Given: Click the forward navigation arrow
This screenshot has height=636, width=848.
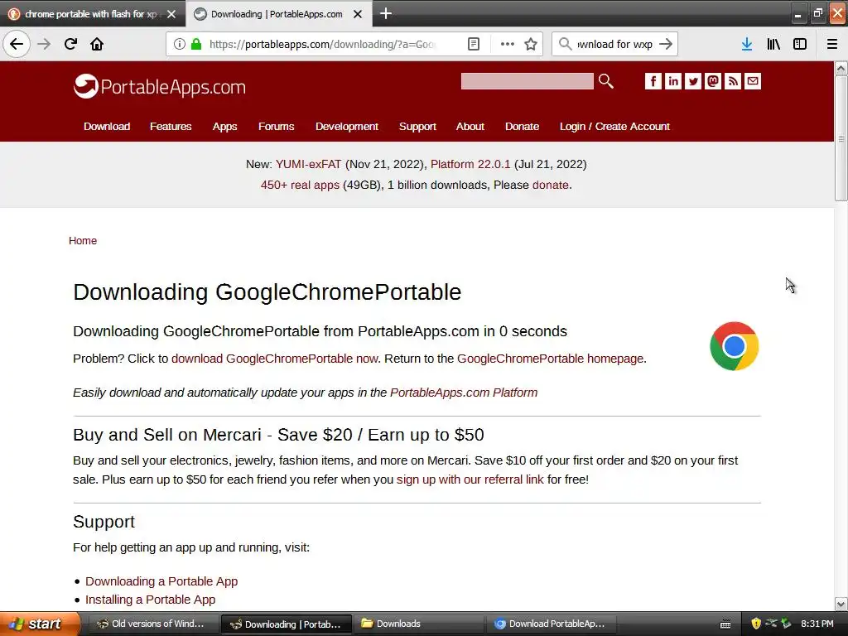Looking at the screenshot, I should pyautogui.click(x=44, y=44).
